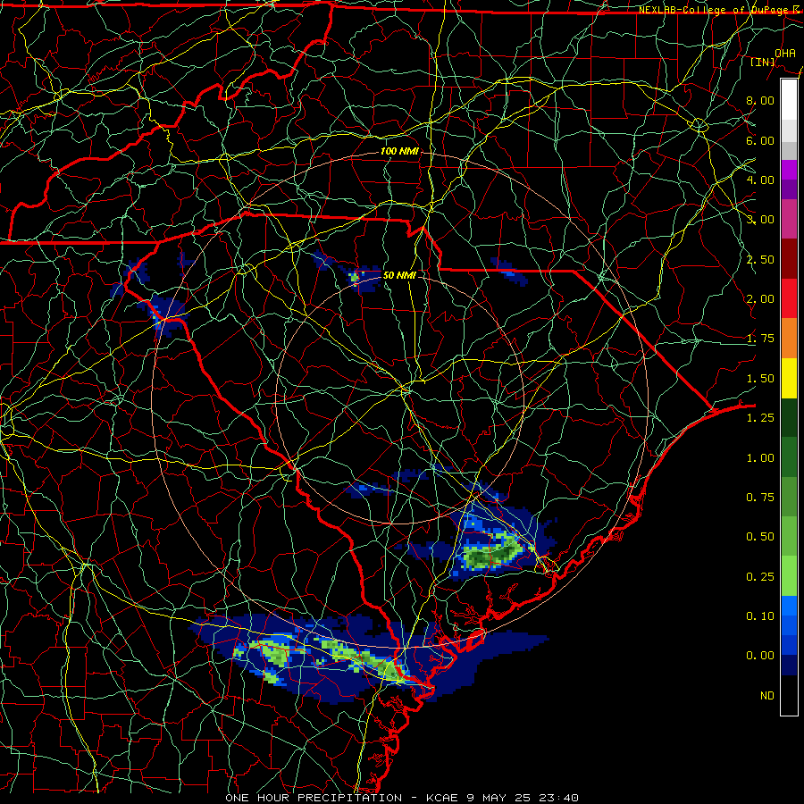Viewport: 804px width, 804px height.
Task: Select the orange swatch beside 1.75
Action: coord(789,339)
